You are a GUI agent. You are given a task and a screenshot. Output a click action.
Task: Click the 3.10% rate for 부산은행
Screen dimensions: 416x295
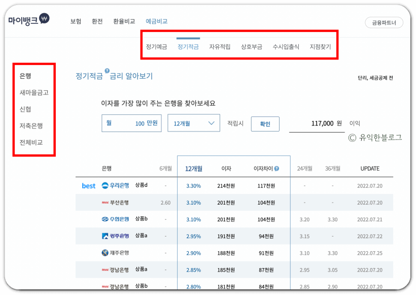coord(193,203)
